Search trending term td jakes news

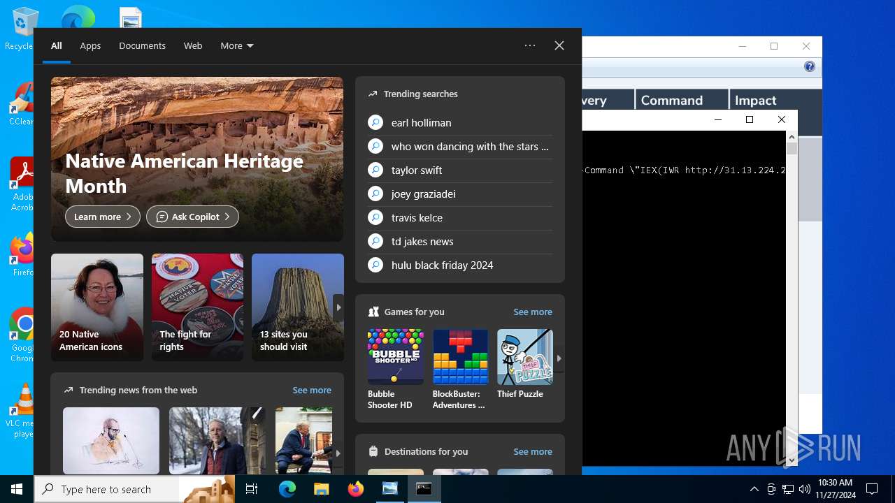460,241
